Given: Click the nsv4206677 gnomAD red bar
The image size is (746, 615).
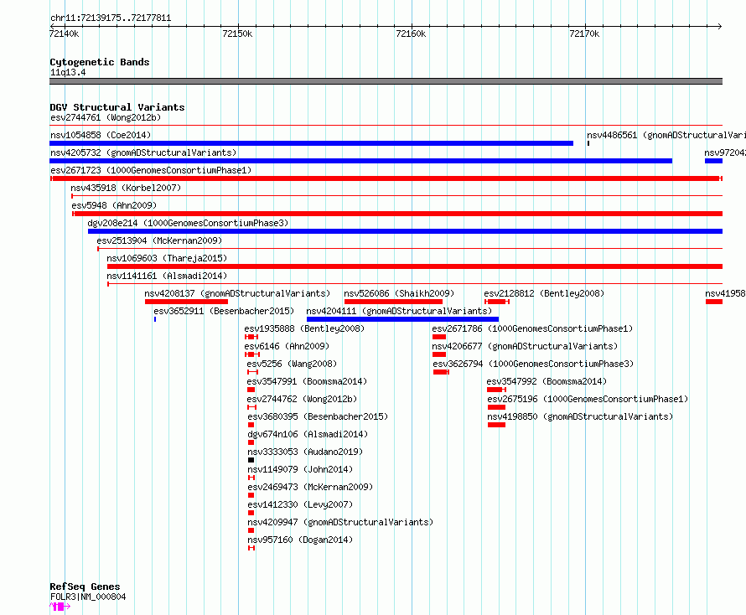Looking at the screenshot, I should pos(439,354).
